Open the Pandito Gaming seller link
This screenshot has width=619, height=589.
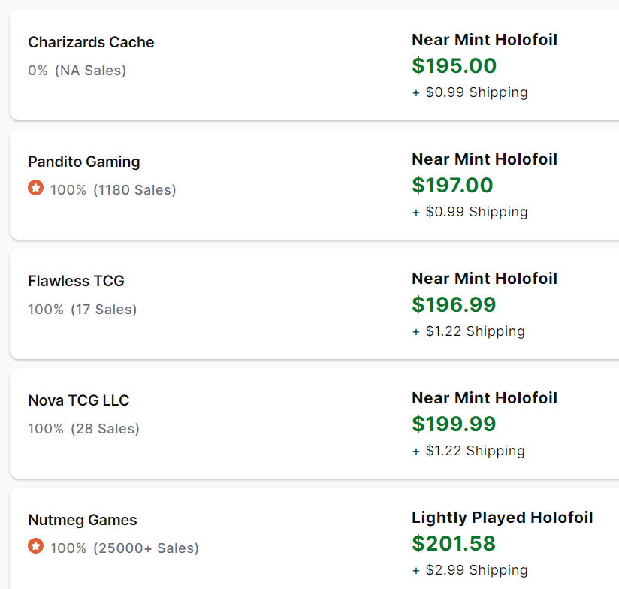84,162
